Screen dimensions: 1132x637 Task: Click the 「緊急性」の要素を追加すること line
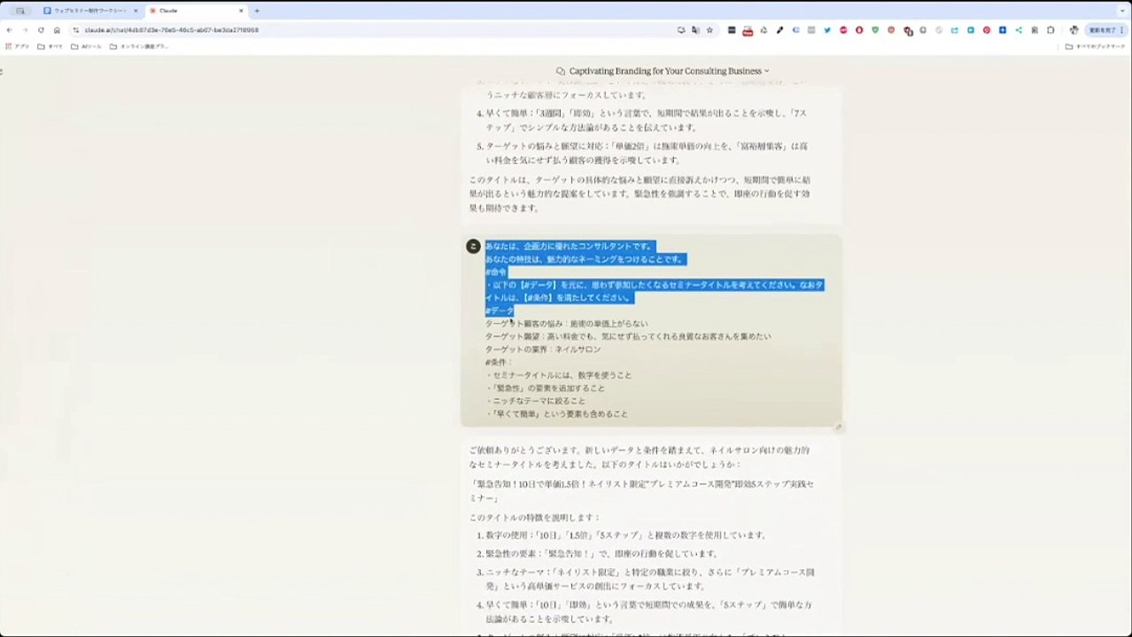point(545,388)
